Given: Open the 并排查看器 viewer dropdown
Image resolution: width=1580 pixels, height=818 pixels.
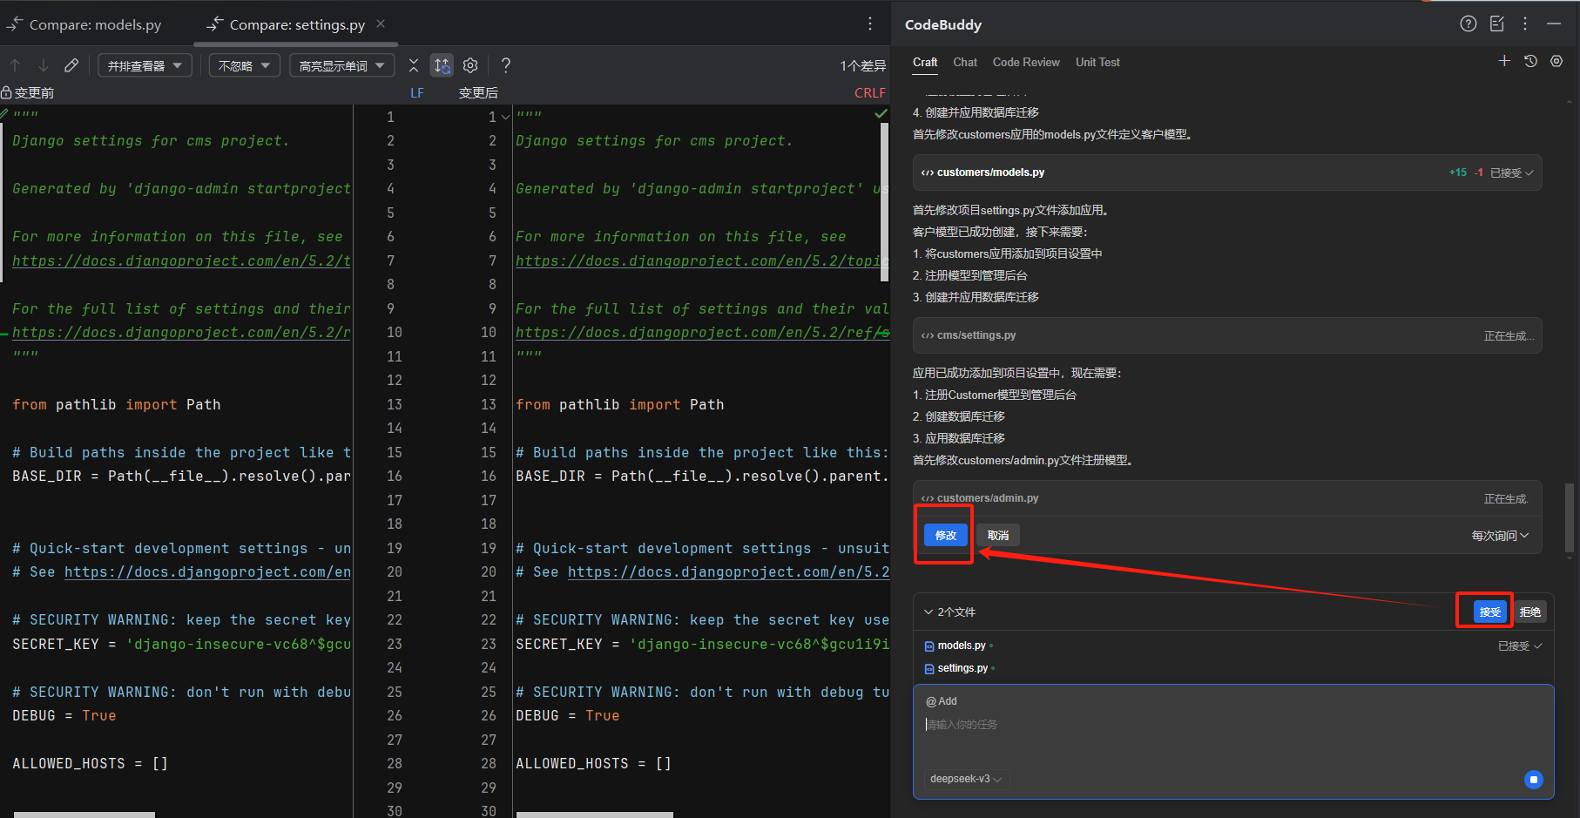Looking at the screenshot, I should pyautogui.click(x=145, y=65).
